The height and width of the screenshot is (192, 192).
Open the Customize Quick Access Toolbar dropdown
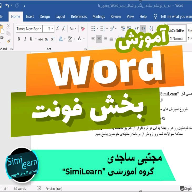tap(24, 6)
